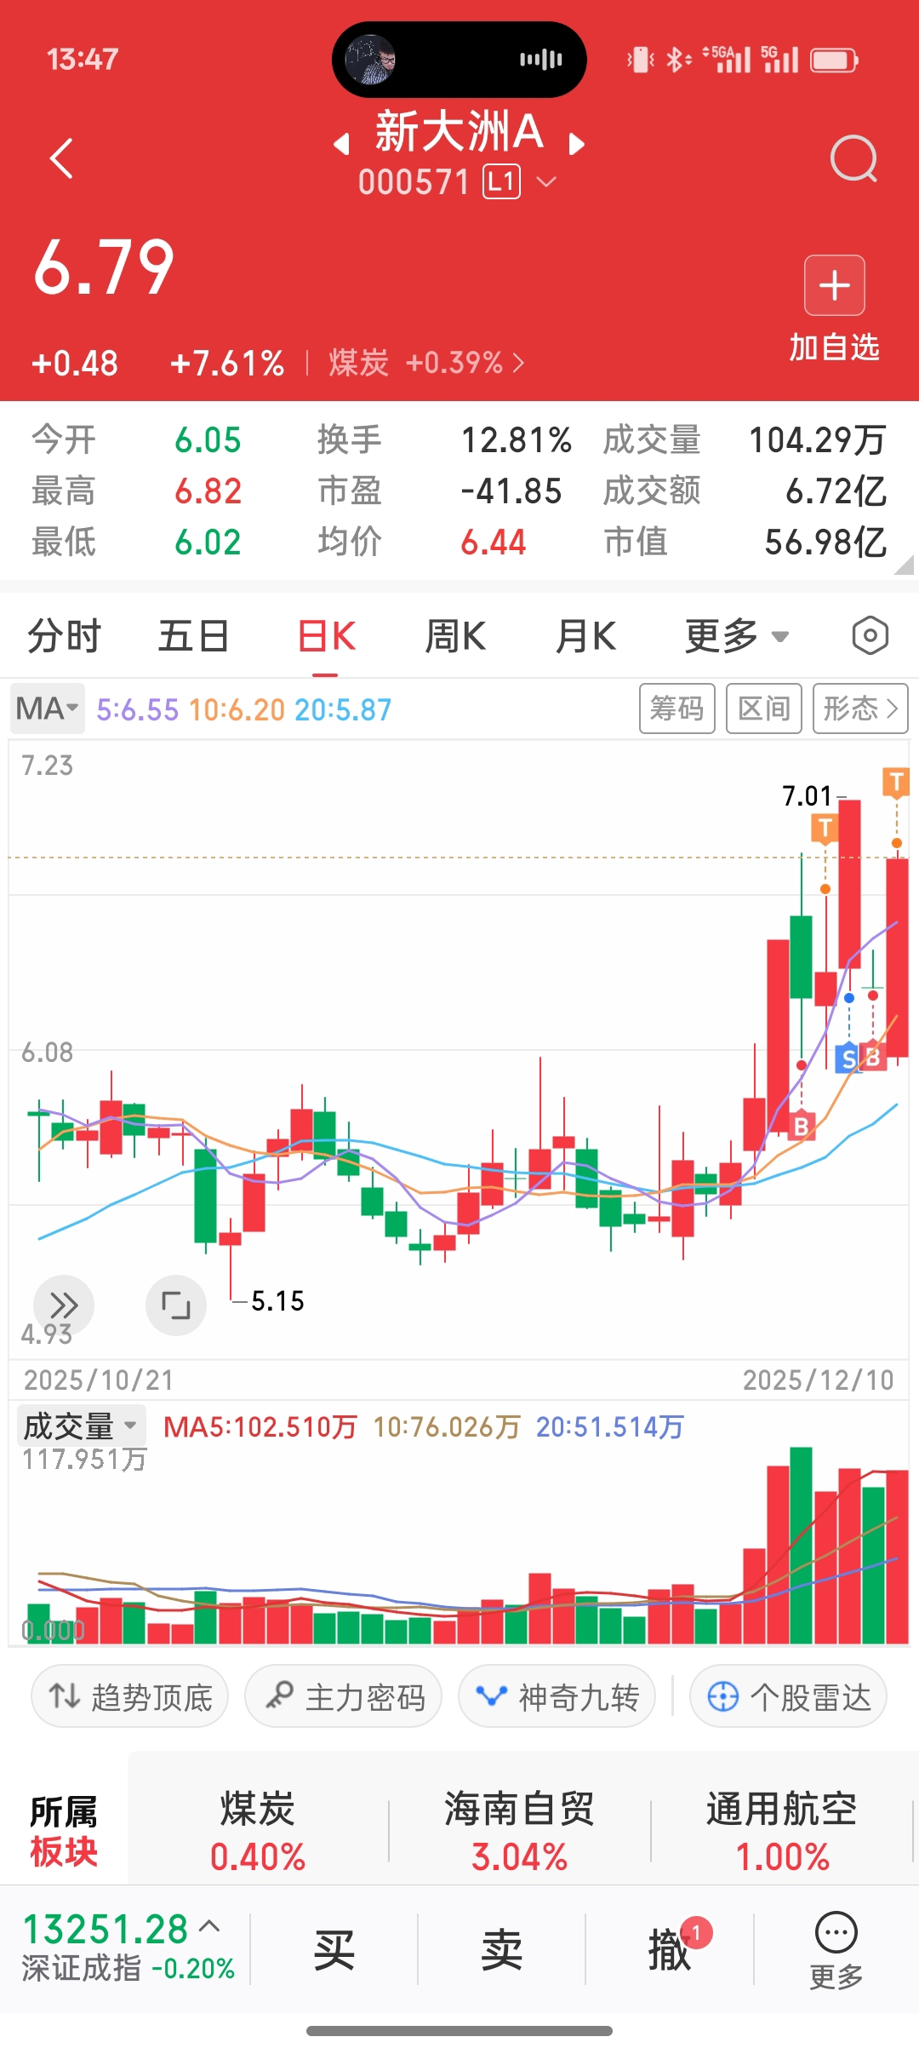Tap the 市值 56.98亿 value
Image resolution: width=919 pixels, height=2054 pixels.
coord(825,542)
